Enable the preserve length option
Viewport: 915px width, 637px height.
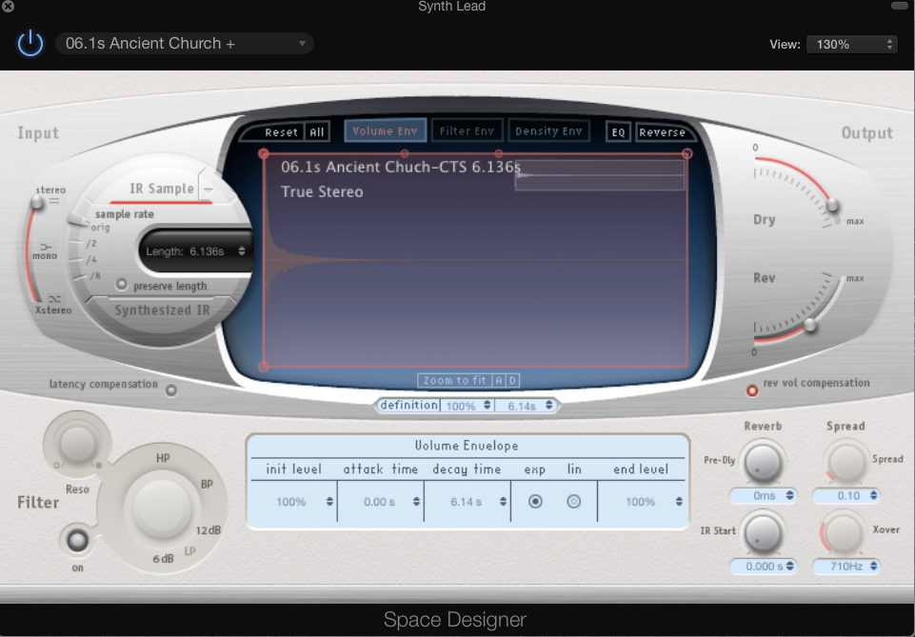tap(121, 284)
